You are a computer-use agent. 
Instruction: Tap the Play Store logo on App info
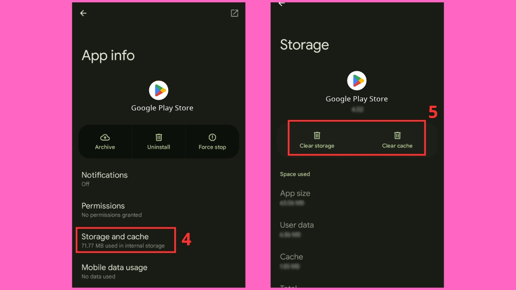point(159,90)
